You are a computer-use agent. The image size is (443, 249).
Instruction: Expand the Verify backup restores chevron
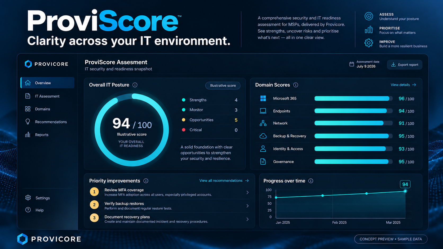click(247, 206)
